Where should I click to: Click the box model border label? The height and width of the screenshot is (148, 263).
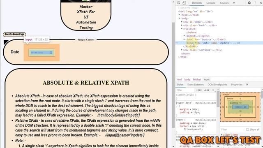tap(230, 99)
